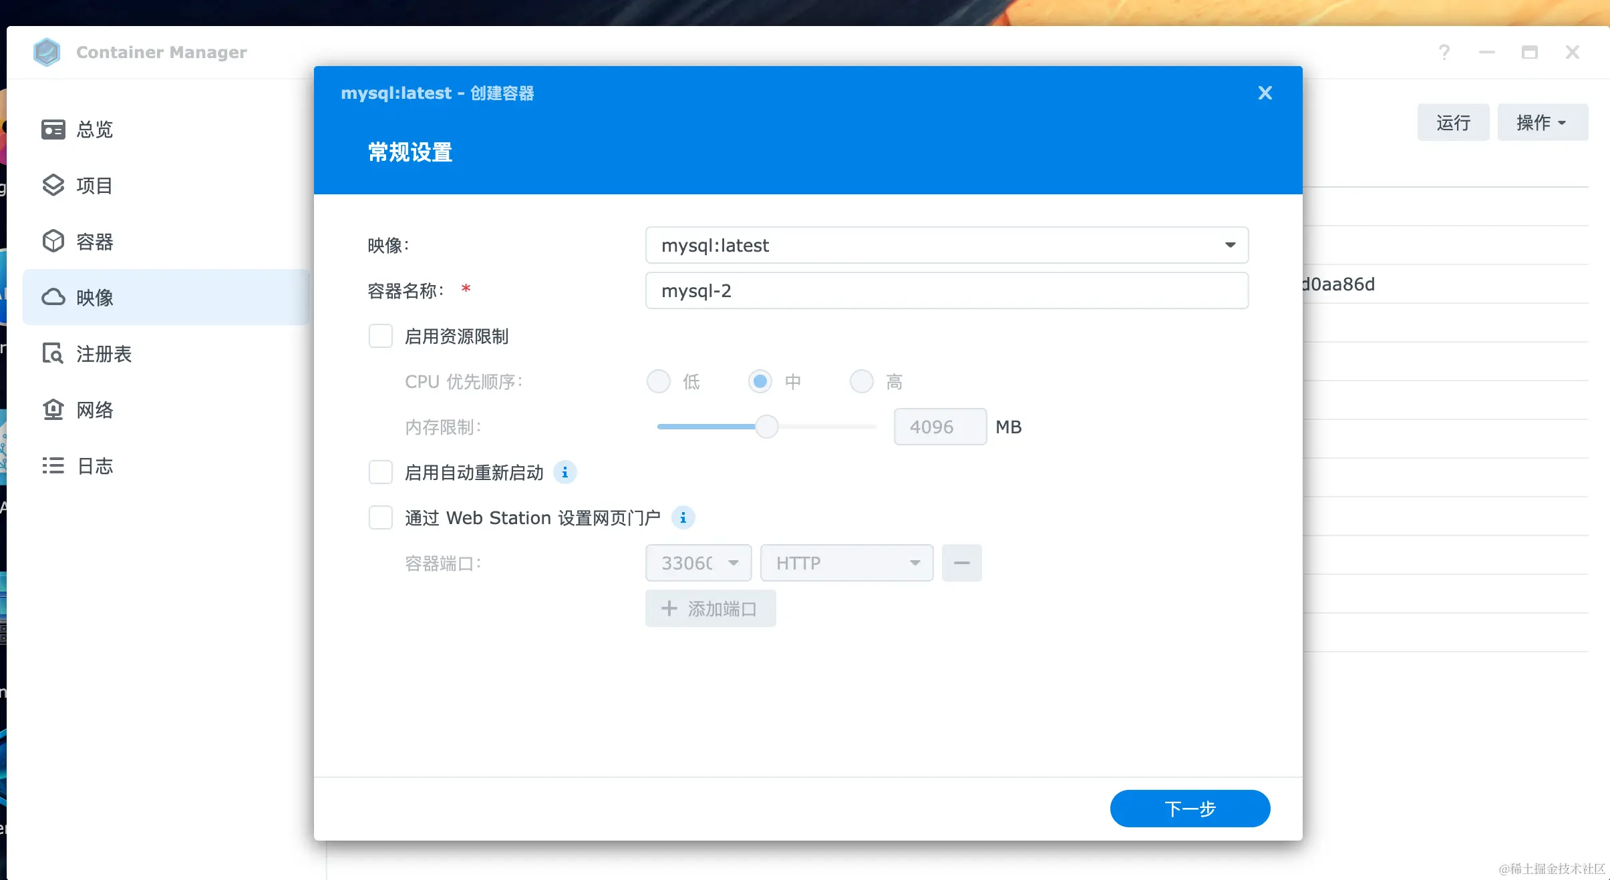Click the Overview (总览) sidebar icon
Image resolution: width=1610 pixels, height=880 pixels.
click(x=53, y=130)
